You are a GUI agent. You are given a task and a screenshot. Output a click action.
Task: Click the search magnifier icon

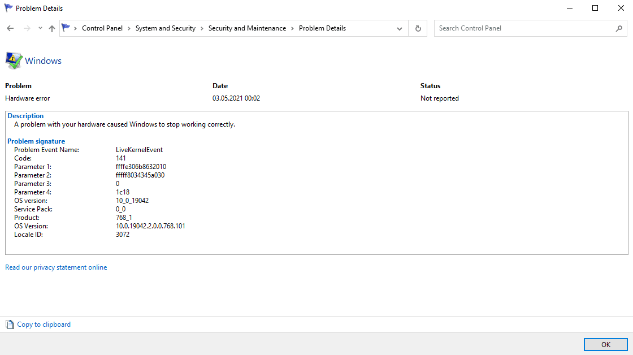point(619,28)
